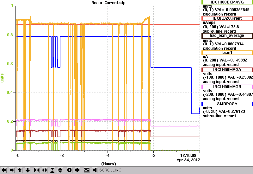This screenshot has height=174, width=253.
Task: Zoom in on the Y axis (hourglass icon)
Action: click(x=52, y=170)
